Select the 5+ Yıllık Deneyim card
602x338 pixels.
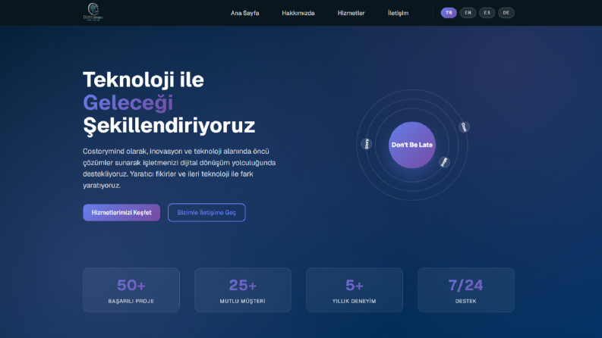(x=355, y=289)
